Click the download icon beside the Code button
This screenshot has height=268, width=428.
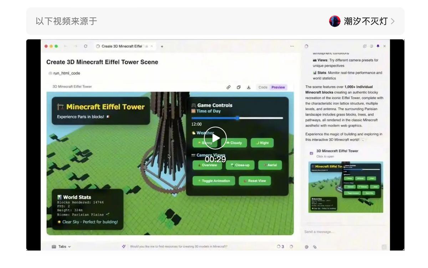click(x=249, y=87)
